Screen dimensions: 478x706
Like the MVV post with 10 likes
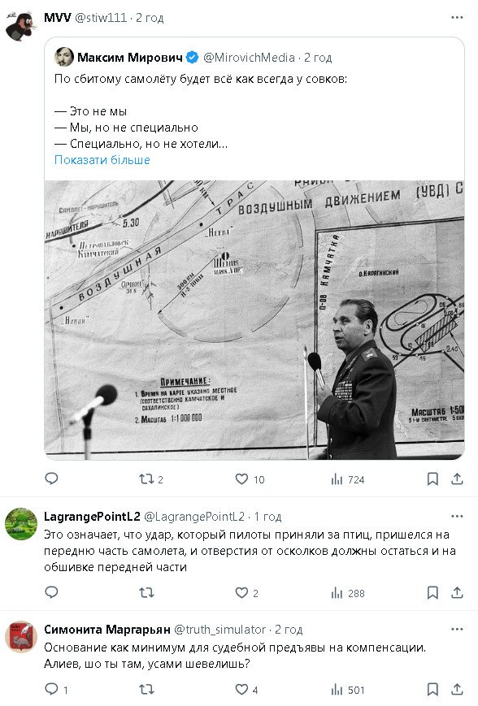(x=250, y=479)
